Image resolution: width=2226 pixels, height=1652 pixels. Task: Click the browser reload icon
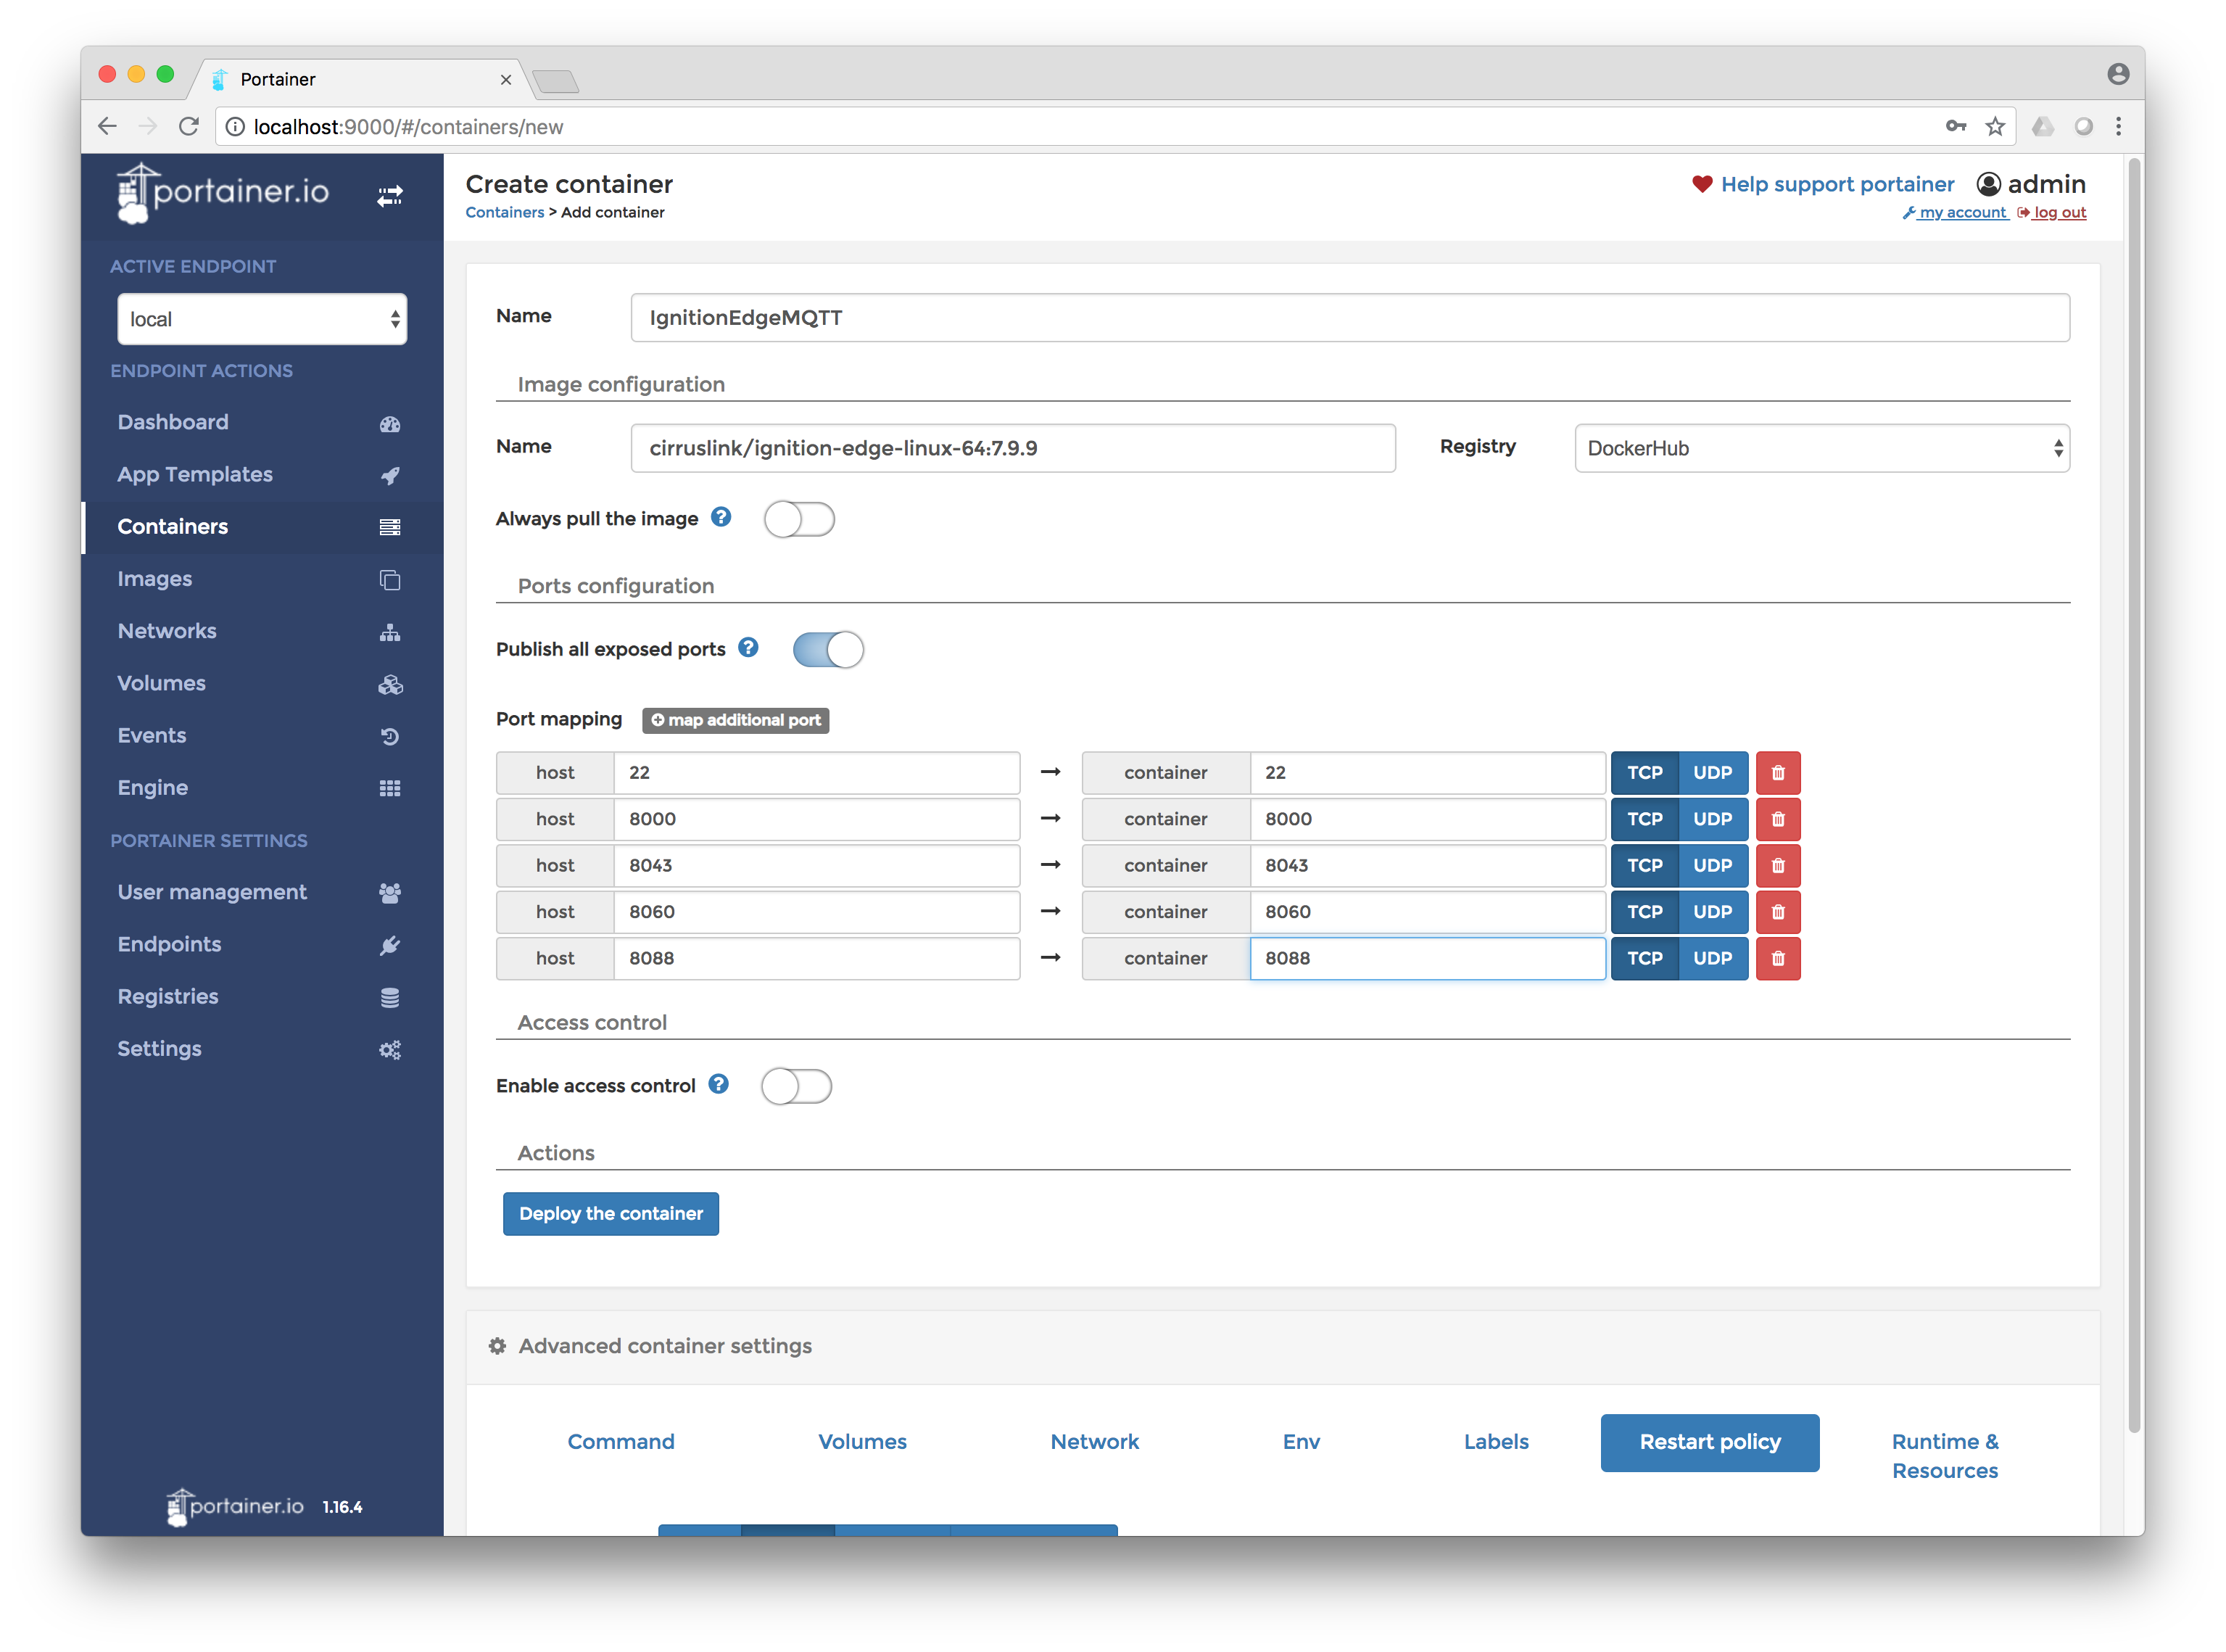coord(188,126)
